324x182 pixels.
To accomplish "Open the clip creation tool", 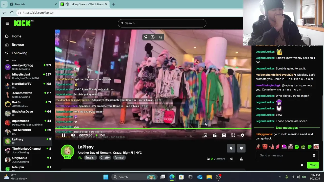I will click(x=215, y=135).
